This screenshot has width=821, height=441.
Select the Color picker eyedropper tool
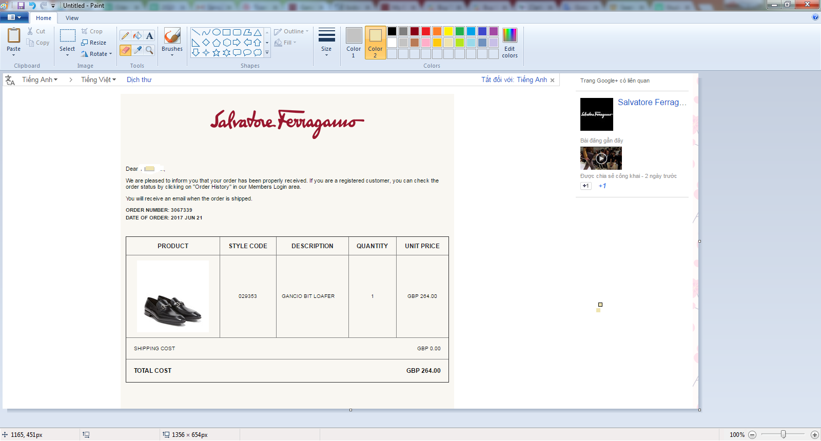point(138,50)
